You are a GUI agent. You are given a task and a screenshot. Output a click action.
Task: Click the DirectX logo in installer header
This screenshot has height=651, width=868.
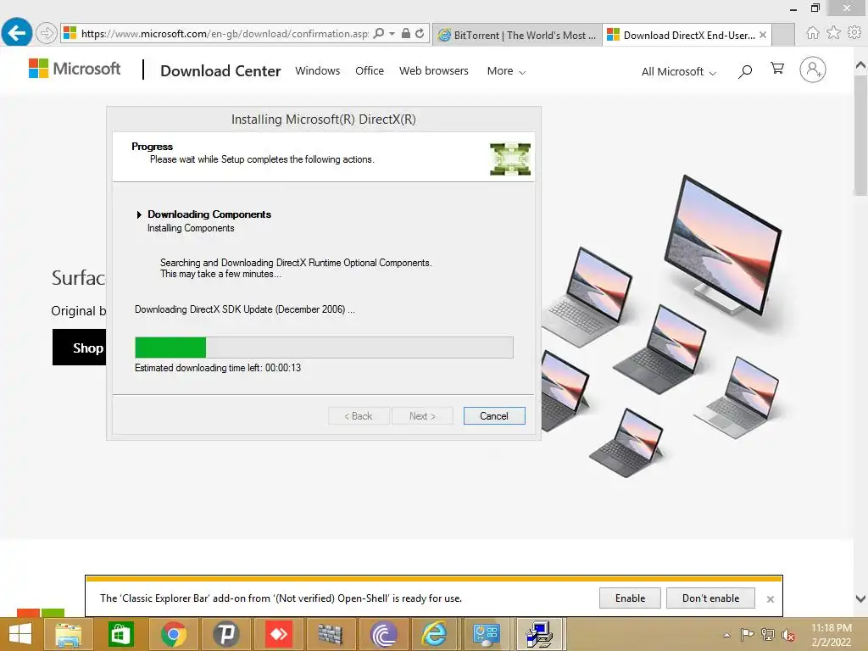coord(509,159)
